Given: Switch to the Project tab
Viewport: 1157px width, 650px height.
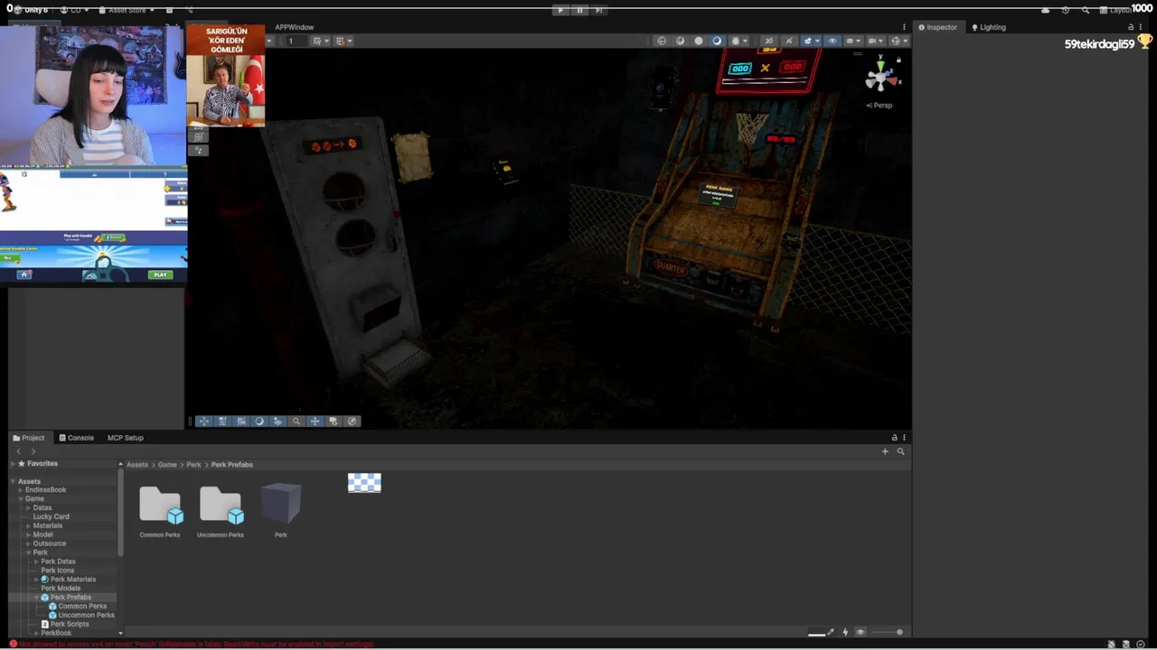Looking at the screenshot, I should click(x=29, y=438).
